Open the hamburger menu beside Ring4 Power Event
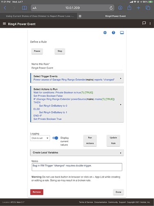The width and height of the screenshot is (154, 206). tap(5, 24)
